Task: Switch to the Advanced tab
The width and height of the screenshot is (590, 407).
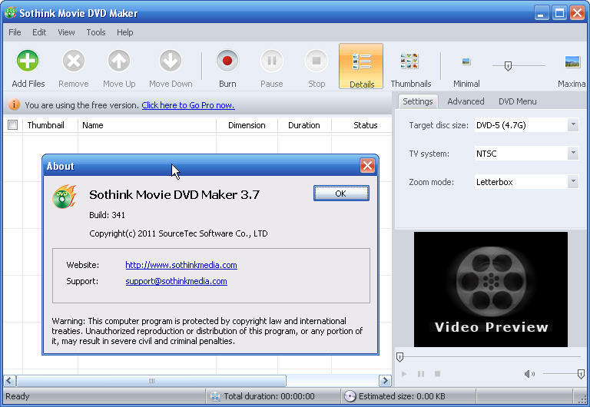Action: (x=466, y=101)
